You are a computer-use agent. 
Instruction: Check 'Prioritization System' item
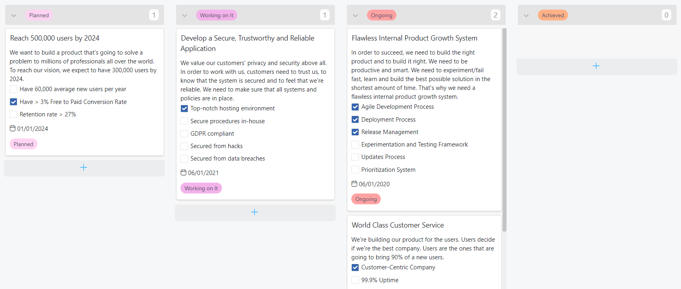355,170
